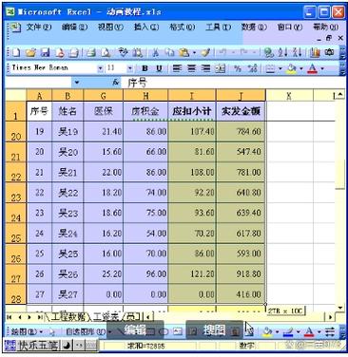Open the 文件 menu

[39, 28]
